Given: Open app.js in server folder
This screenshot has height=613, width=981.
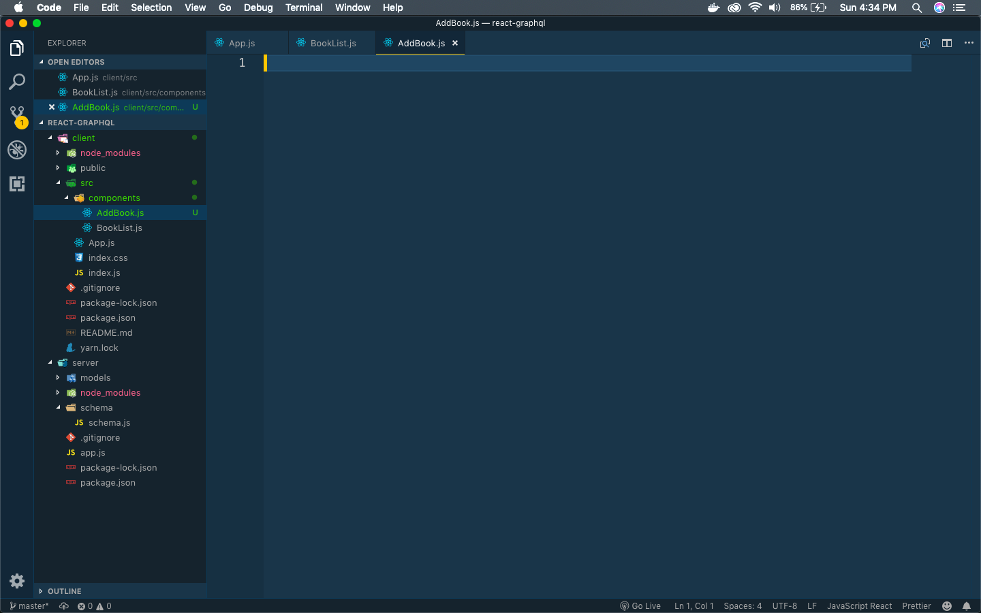Looking at the screenshot, I should pos(120,452).
